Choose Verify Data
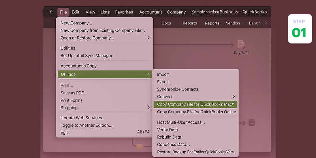Screen dimensions: 316x158 (167, 130)
